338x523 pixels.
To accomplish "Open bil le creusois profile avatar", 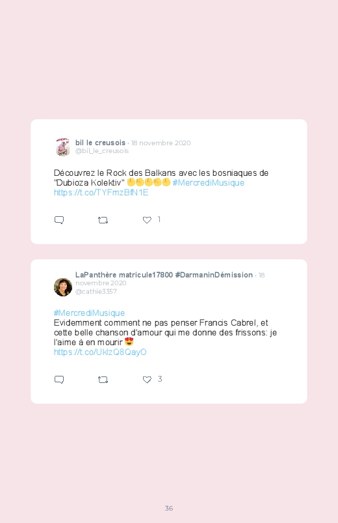I will tap(62, 147).
